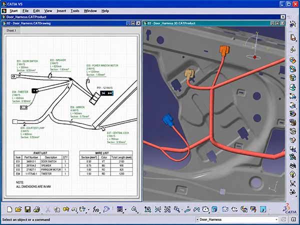Click the 'PART LIST' table header
Viewport: 300px width, 225px height.
click(40, 153)
